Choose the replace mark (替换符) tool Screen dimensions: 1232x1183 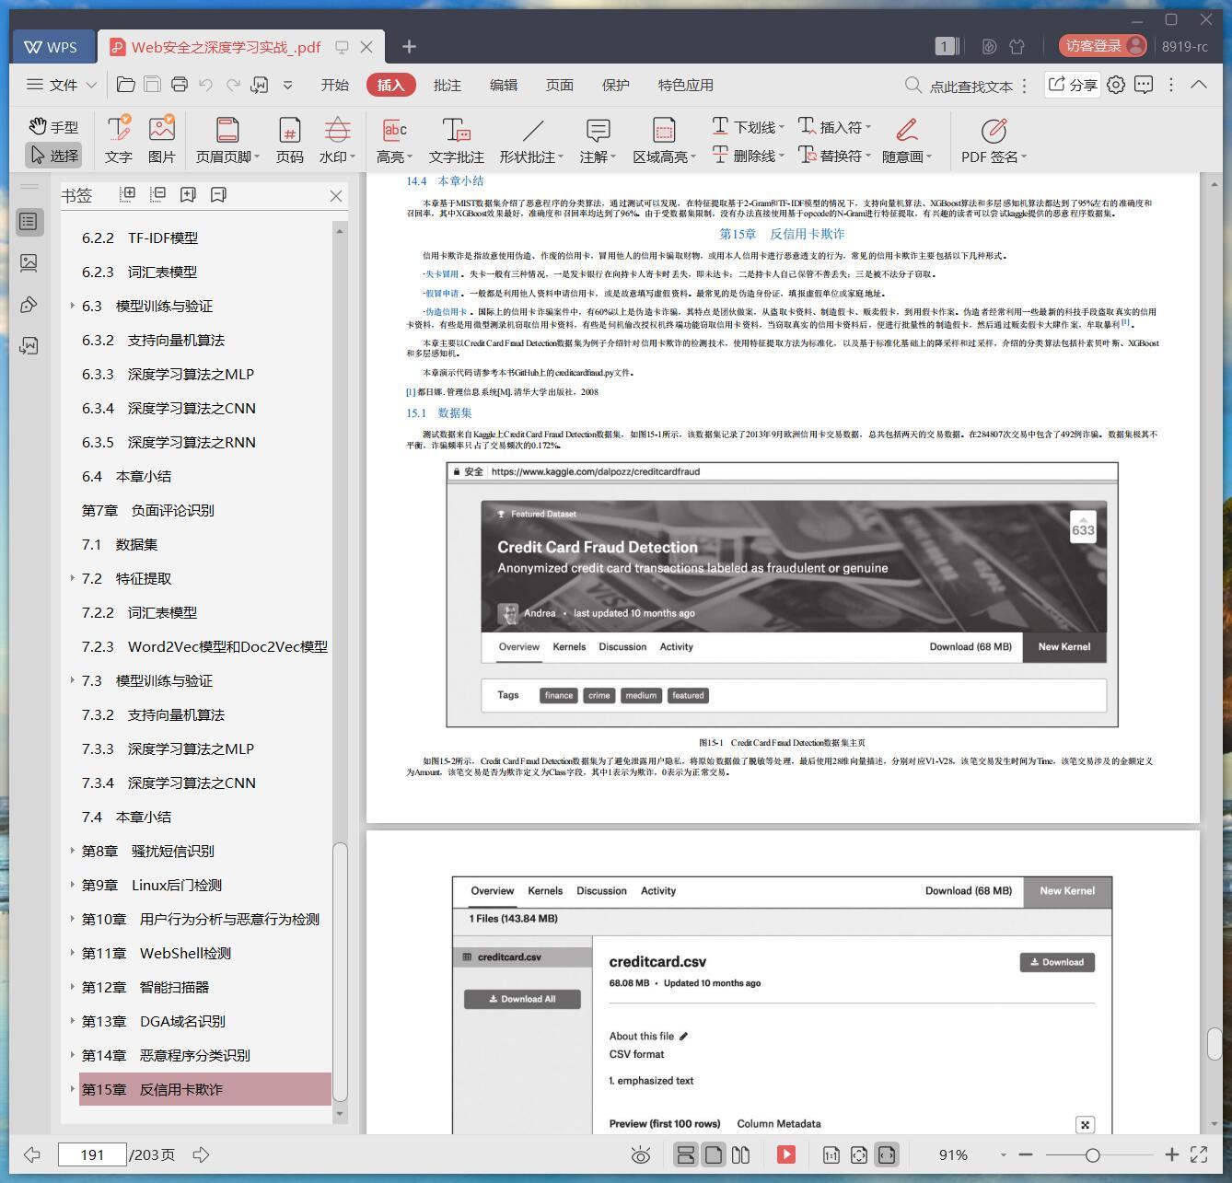834,156
